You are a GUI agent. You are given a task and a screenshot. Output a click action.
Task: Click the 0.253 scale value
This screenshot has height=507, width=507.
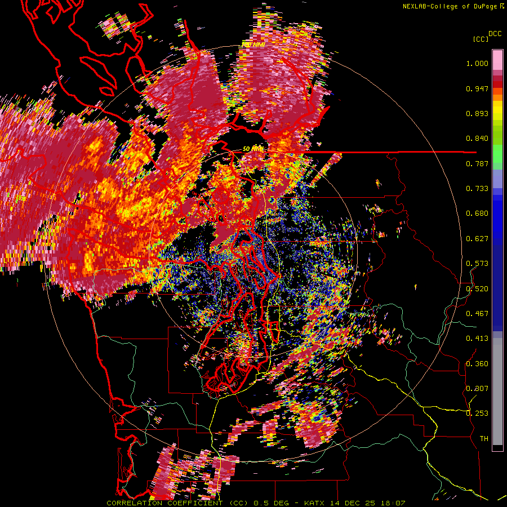coord(477,413)
